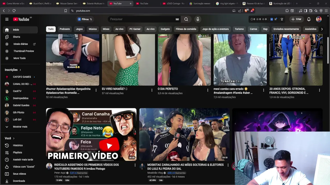Viewport: 330px width, 185px height.
Task: Open the music note playlist icon
Action: click(300, 11)
